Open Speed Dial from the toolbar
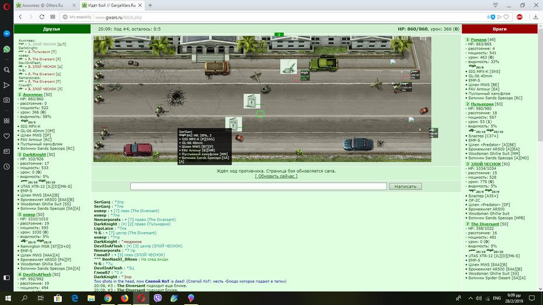 point(53,17)
